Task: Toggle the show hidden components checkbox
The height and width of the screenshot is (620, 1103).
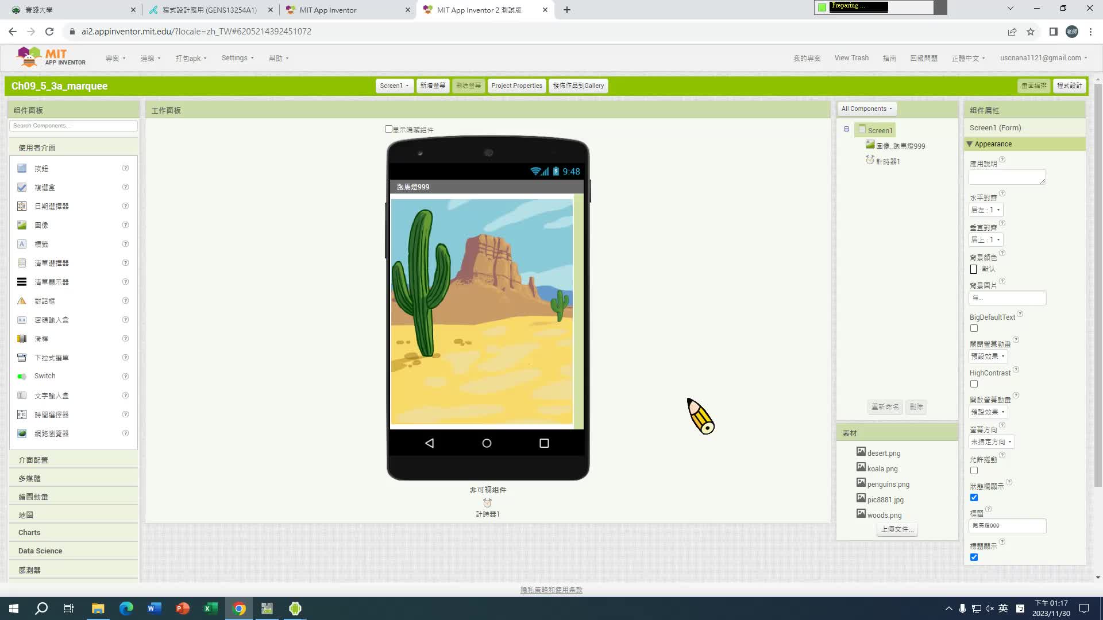Action: (388, 129)
